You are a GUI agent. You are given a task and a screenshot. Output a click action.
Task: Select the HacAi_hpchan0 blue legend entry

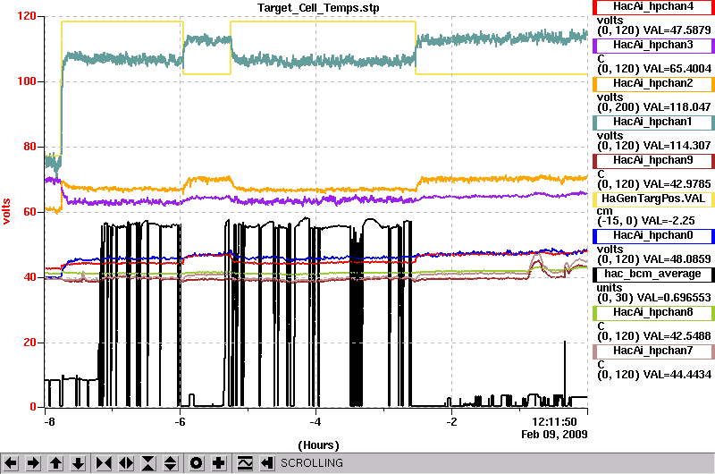click(x=653, y=236)
